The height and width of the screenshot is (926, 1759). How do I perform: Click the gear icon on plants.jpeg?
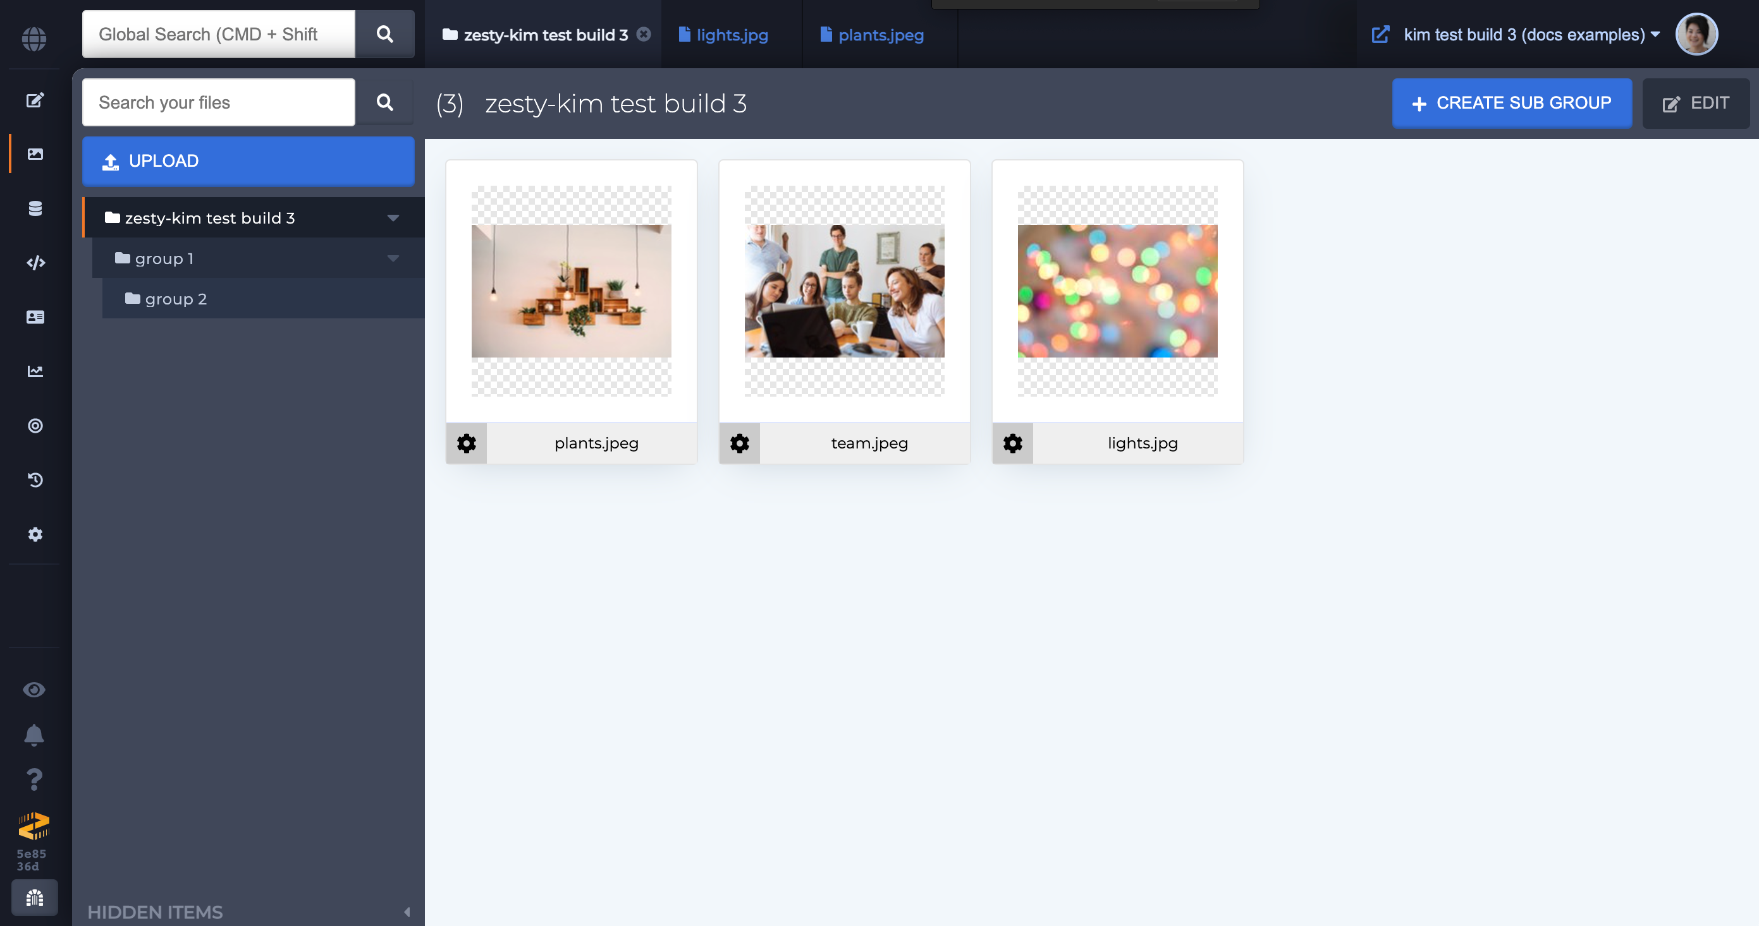[467, 442]
